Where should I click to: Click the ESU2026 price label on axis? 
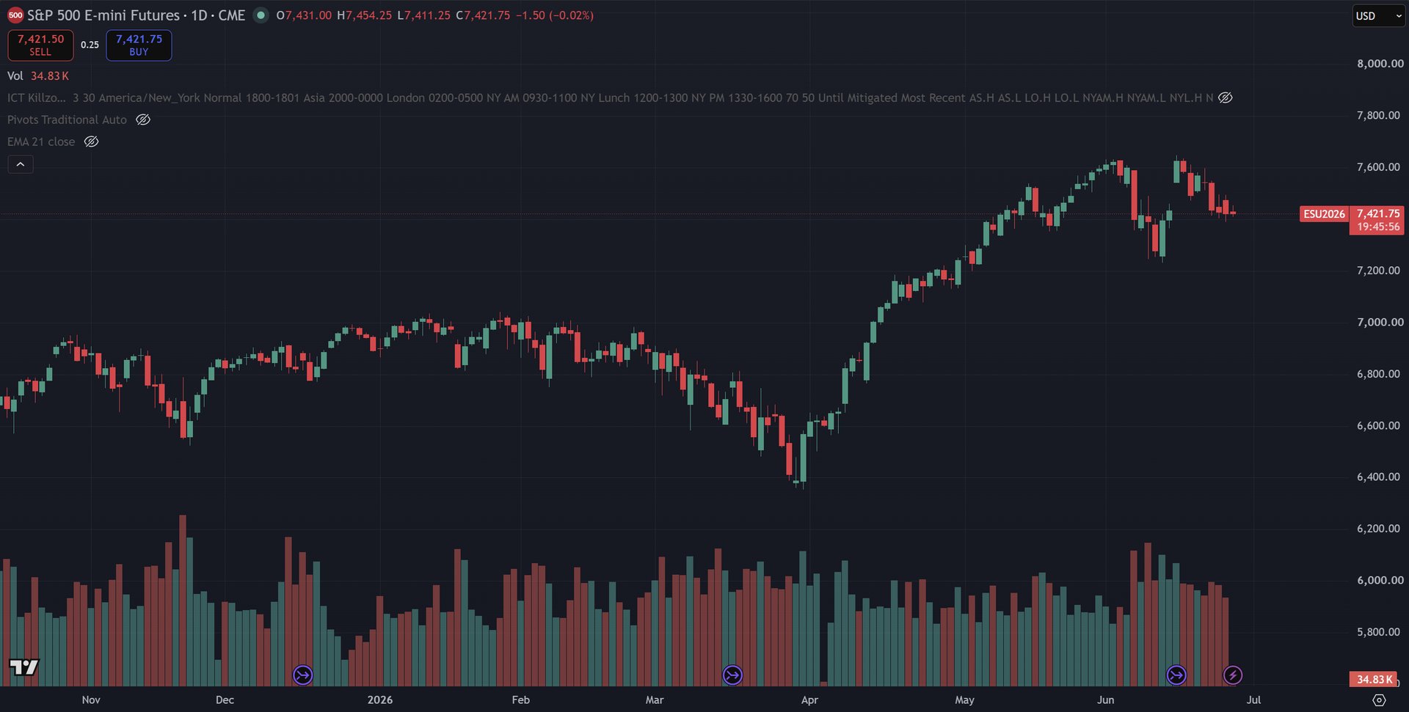[x=1324, y=214]
